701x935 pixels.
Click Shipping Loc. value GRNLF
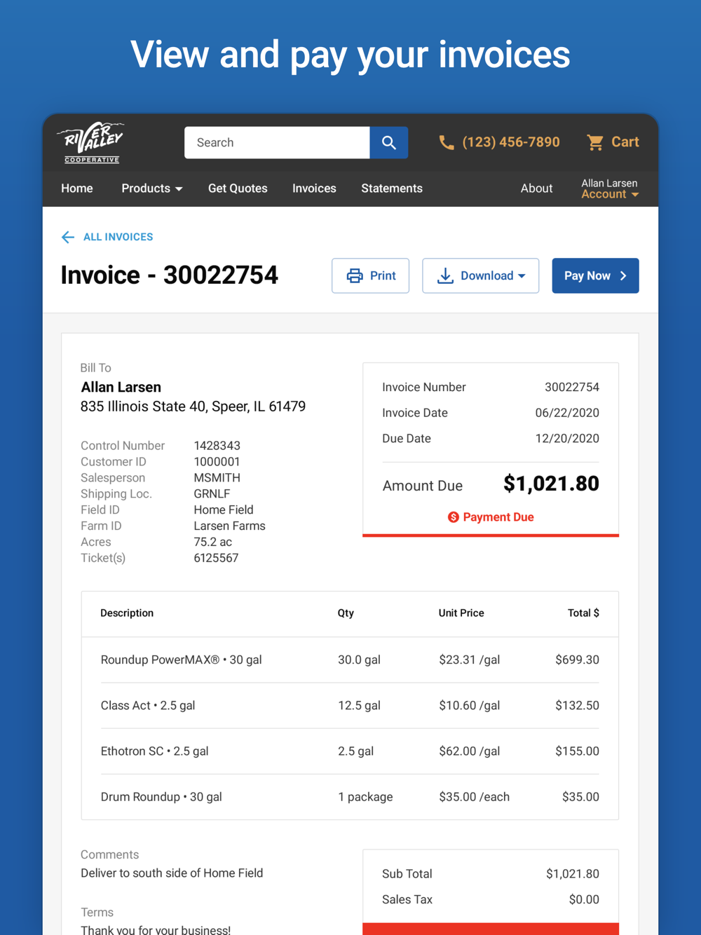tap(212, 494)
